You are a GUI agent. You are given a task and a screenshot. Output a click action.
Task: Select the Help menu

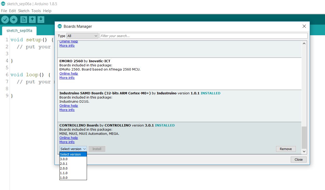coord(47,11)
